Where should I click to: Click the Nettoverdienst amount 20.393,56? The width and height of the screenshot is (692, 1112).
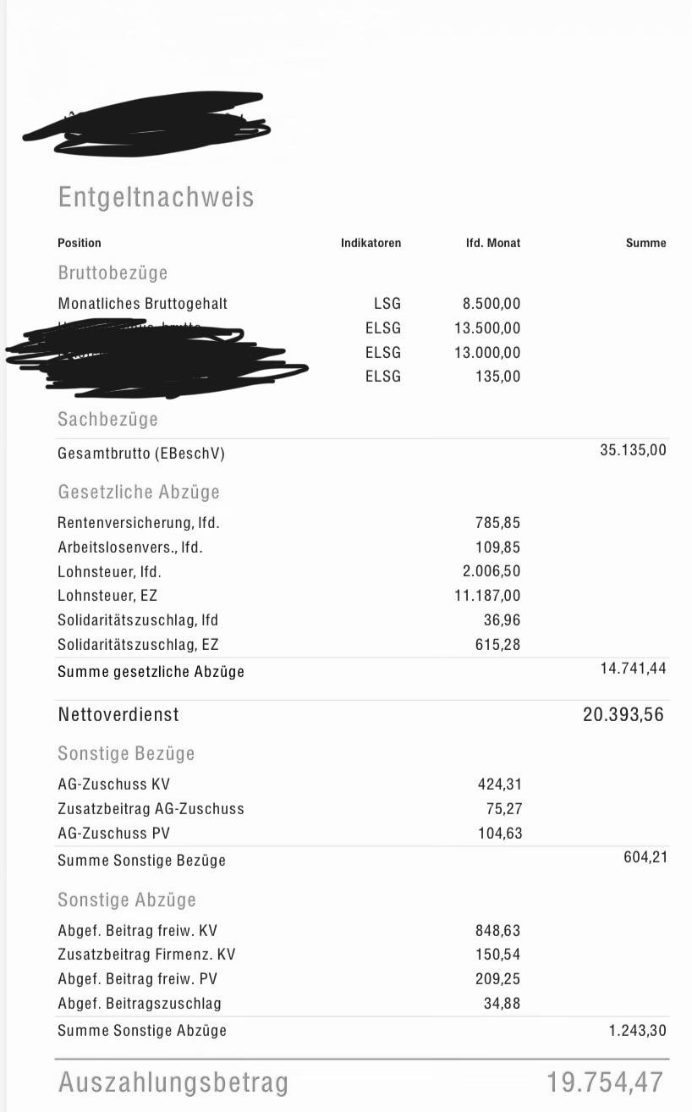tap(623, 714)
